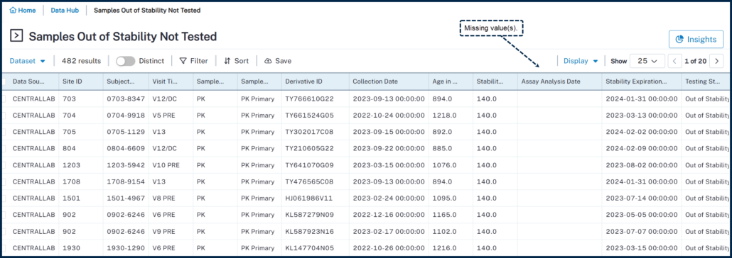The width and height of the screenshot is (732, 258).
Task: Select checkbox for row 1708-9154
Action: click(4, 181)
